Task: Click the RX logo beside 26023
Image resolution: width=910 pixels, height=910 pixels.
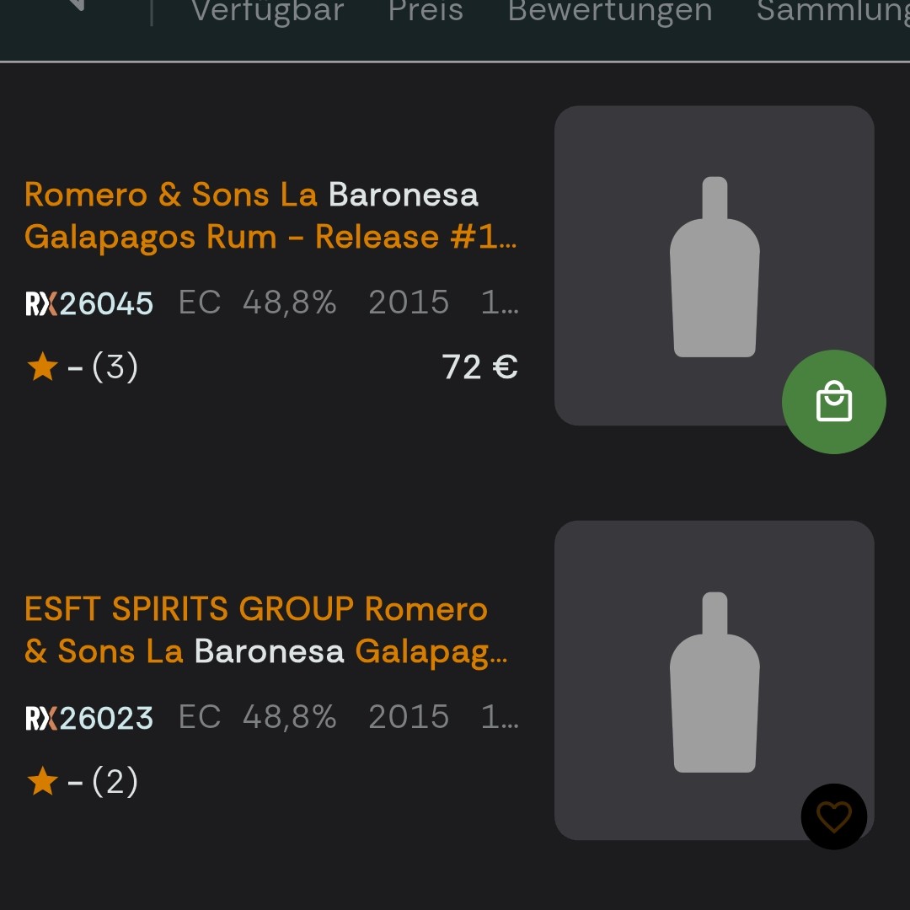Action: coord(41,718)
